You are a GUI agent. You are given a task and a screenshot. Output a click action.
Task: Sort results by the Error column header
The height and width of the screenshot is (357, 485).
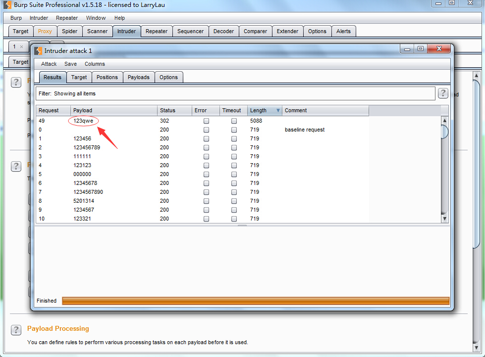(206, 111)
